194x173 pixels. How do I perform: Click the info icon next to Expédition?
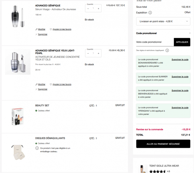tap(150, 13)
